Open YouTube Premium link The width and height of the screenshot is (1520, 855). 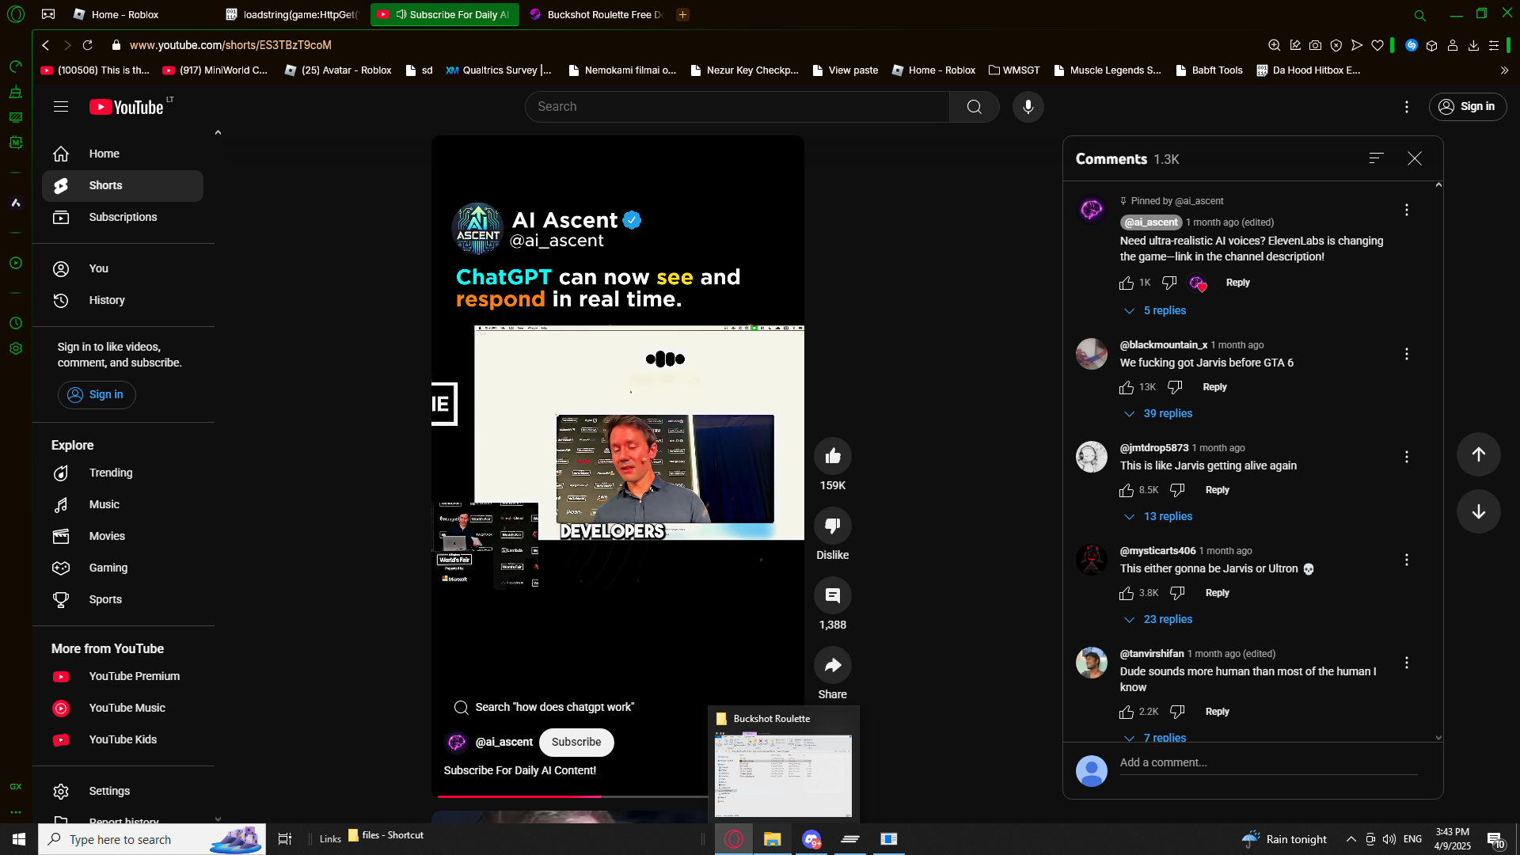[x=123, y=676]
